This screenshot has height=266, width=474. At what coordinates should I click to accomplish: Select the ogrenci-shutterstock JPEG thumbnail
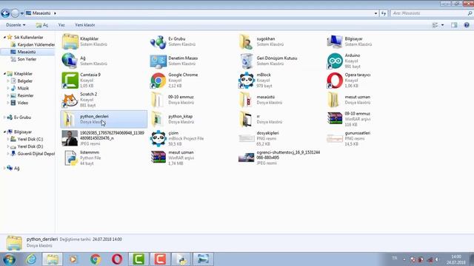(247, 157)
